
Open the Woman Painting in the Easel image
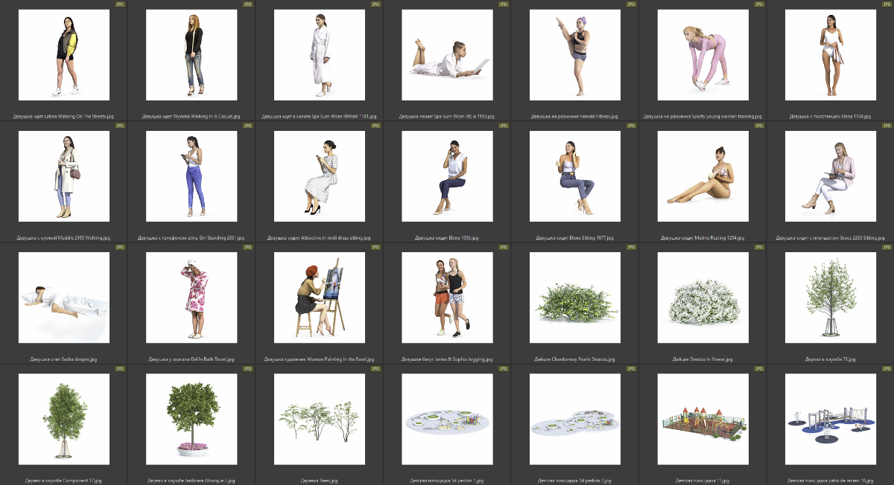pos(320,298)
